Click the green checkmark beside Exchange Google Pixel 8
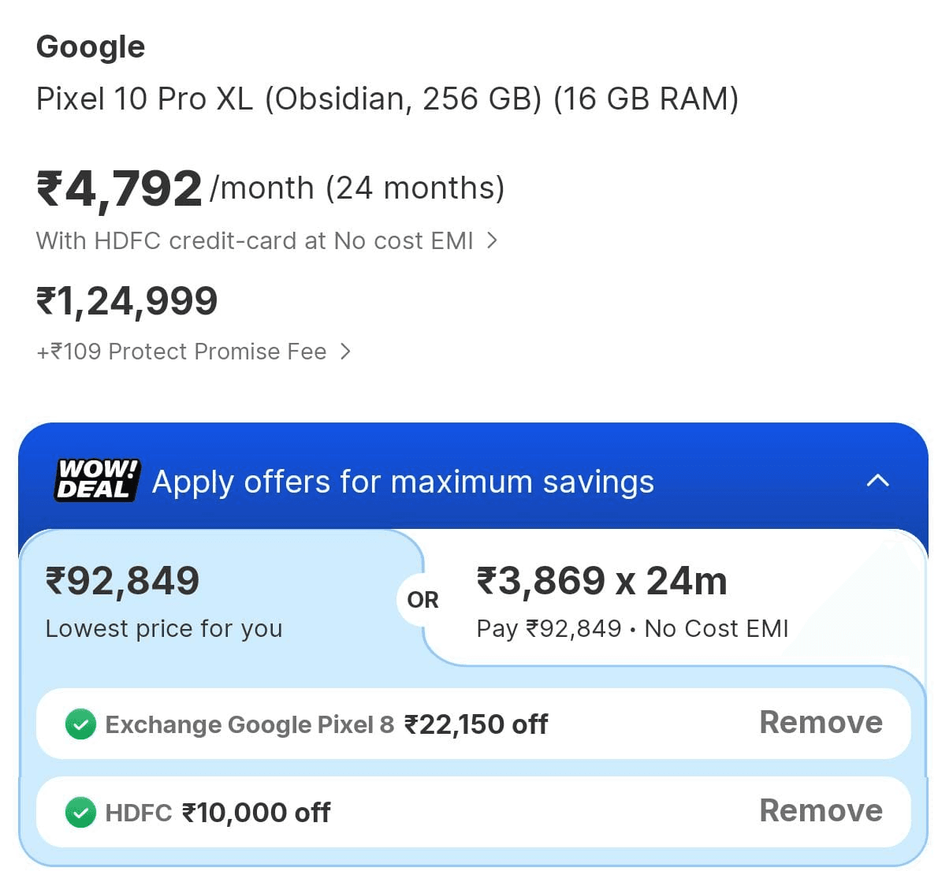This screenshot has height=871, width=938. (x=80, y=724)
